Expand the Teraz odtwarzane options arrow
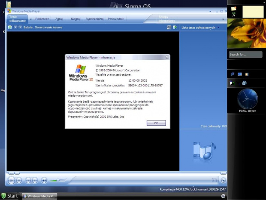266x200 pixels. 31,19
